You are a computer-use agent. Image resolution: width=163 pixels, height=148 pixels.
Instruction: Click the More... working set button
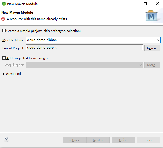[152, 65]
